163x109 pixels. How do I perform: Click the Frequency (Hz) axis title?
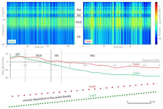point(151,60)
